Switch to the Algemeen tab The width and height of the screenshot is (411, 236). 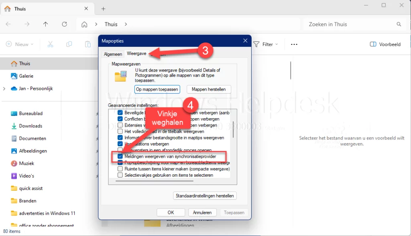[x=113, y=54]
